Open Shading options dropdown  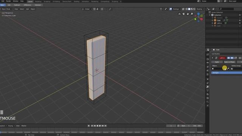coord(200,9)
